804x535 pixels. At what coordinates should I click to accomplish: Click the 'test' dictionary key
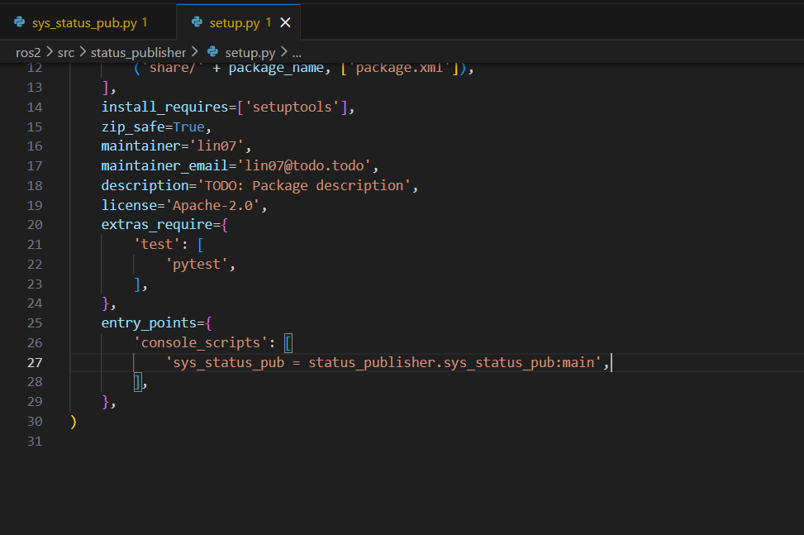coord(157,244)
